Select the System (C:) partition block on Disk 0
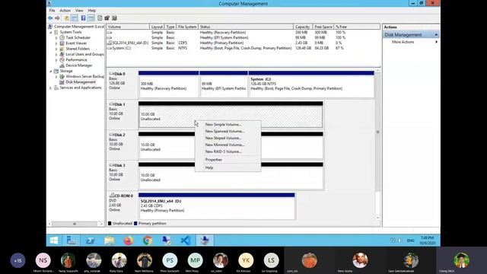The height and width of the screenshot is (274, 487). point(311,84)
